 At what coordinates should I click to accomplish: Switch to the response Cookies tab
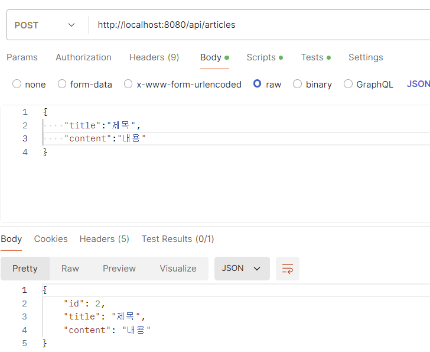[x=51, y=239]
